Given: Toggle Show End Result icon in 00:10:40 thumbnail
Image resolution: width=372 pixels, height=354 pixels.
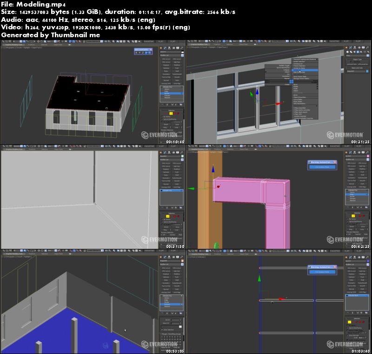Looking at the screenshot, I should (167, 105).
